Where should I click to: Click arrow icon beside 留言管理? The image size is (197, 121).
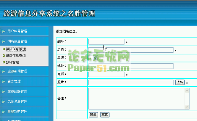(4, 81)
